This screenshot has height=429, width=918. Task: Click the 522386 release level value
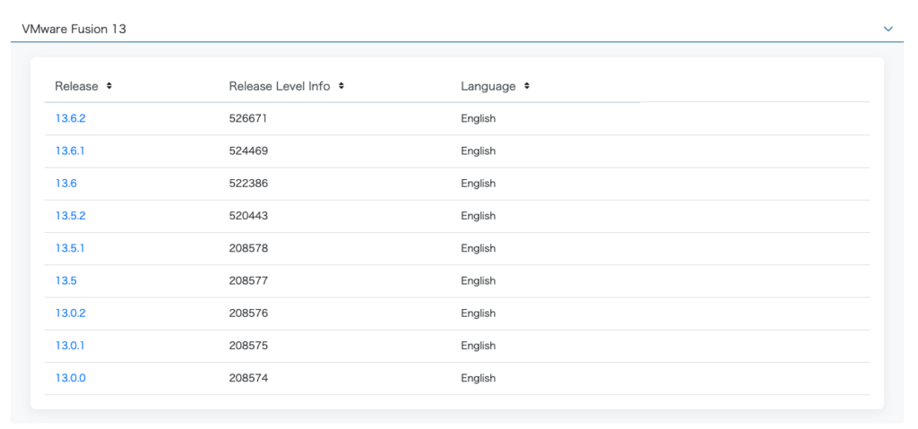(248, 184)
